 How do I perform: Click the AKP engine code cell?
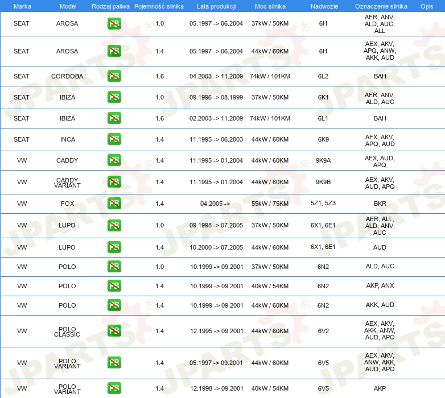[x=380, y=388]
